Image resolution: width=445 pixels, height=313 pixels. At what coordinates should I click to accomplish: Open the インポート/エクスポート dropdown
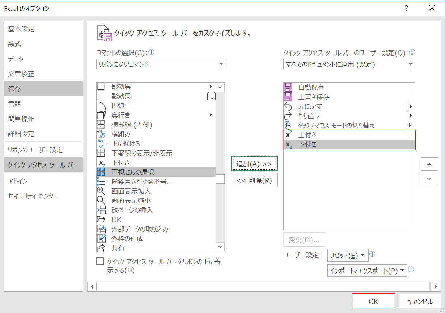367,271
